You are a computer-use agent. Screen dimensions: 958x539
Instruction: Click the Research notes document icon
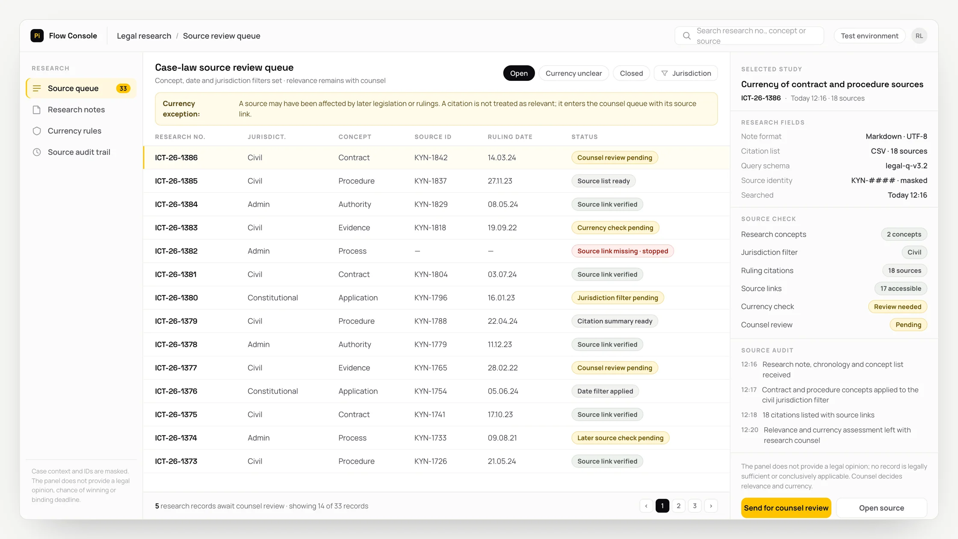coord(37,110)
